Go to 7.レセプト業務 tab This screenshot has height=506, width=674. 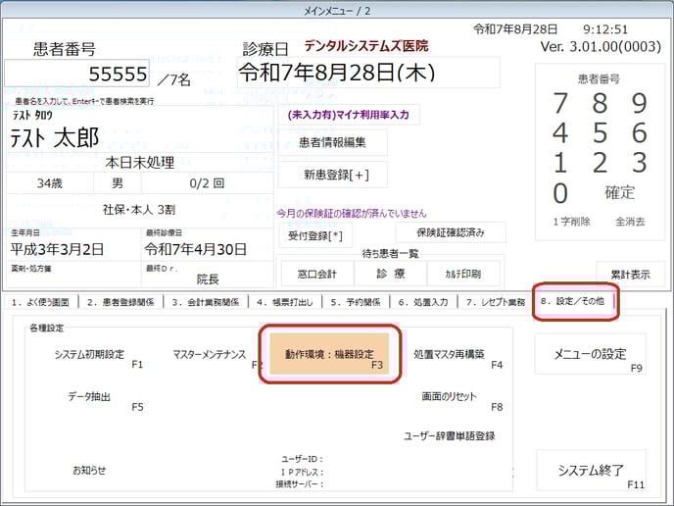pyautogui.click(x=495, y=302)
